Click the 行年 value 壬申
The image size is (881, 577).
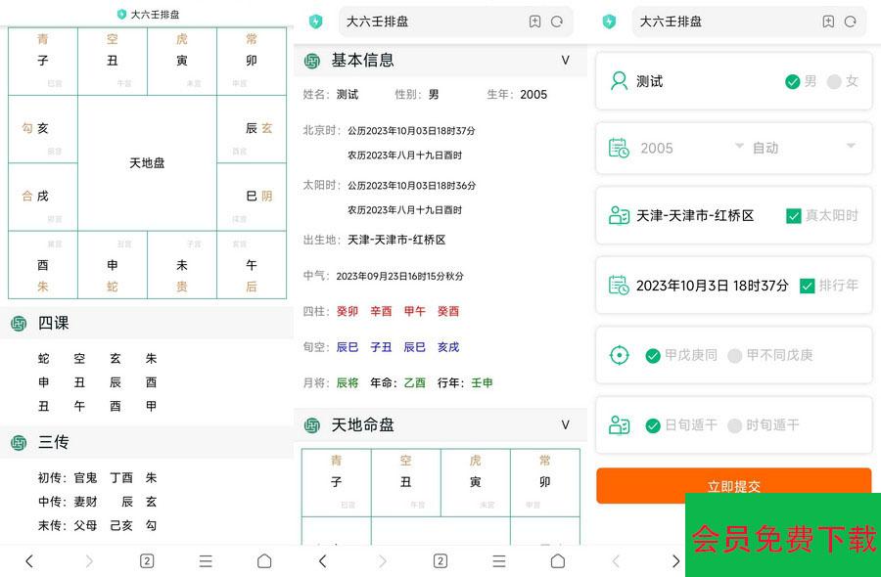point(482,382)
